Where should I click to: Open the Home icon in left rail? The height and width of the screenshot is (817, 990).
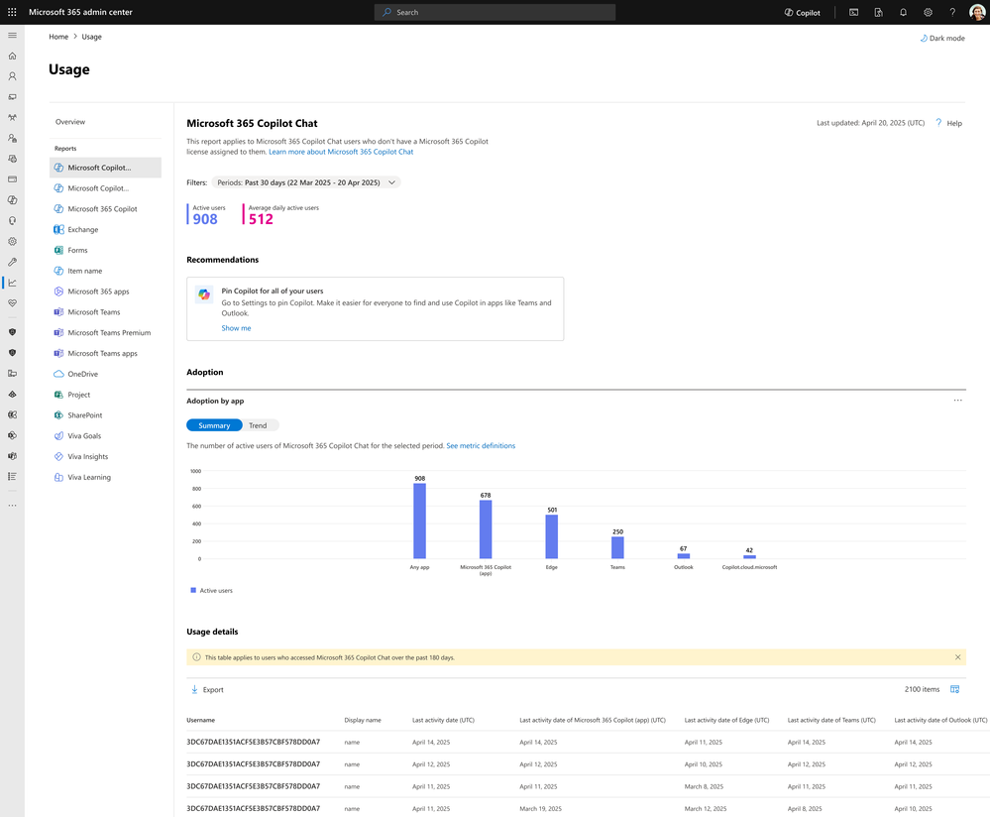click(12, 56)
